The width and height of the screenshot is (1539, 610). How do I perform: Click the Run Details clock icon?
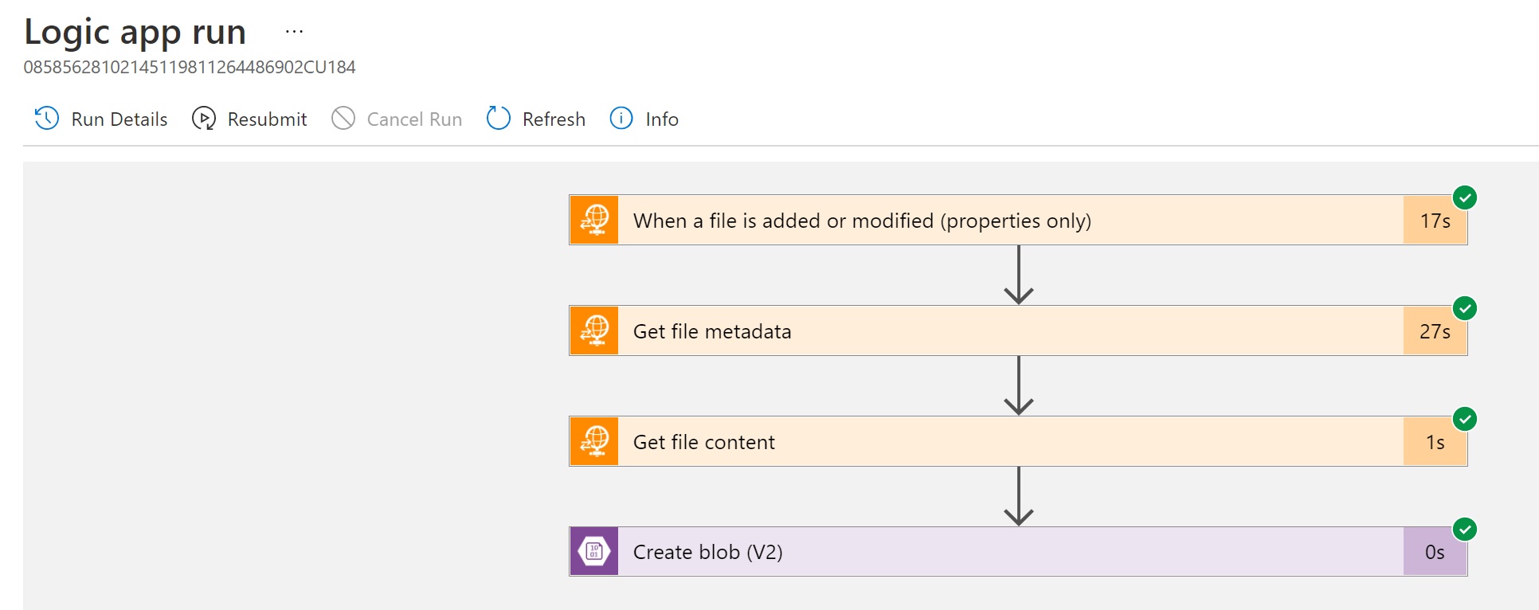point(47,119)
